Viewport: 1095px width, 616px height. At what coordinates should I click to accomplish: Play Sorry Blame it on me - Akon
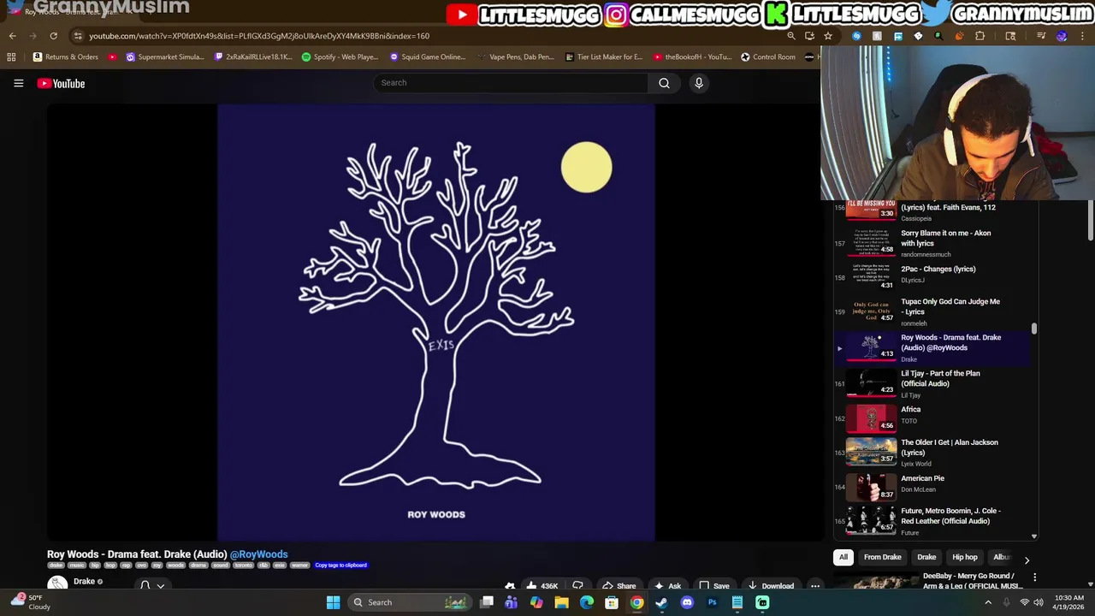coord(932,243)
